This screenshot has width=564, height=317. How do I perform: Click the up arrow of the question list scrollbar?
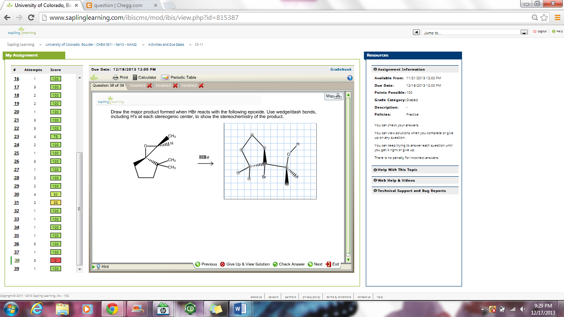tap(80, 78)
